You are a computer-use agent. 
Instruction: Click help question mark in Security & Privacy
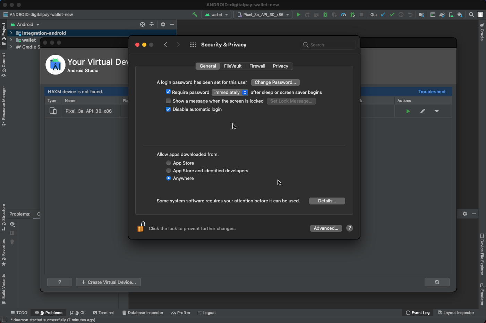click(350, 228)
